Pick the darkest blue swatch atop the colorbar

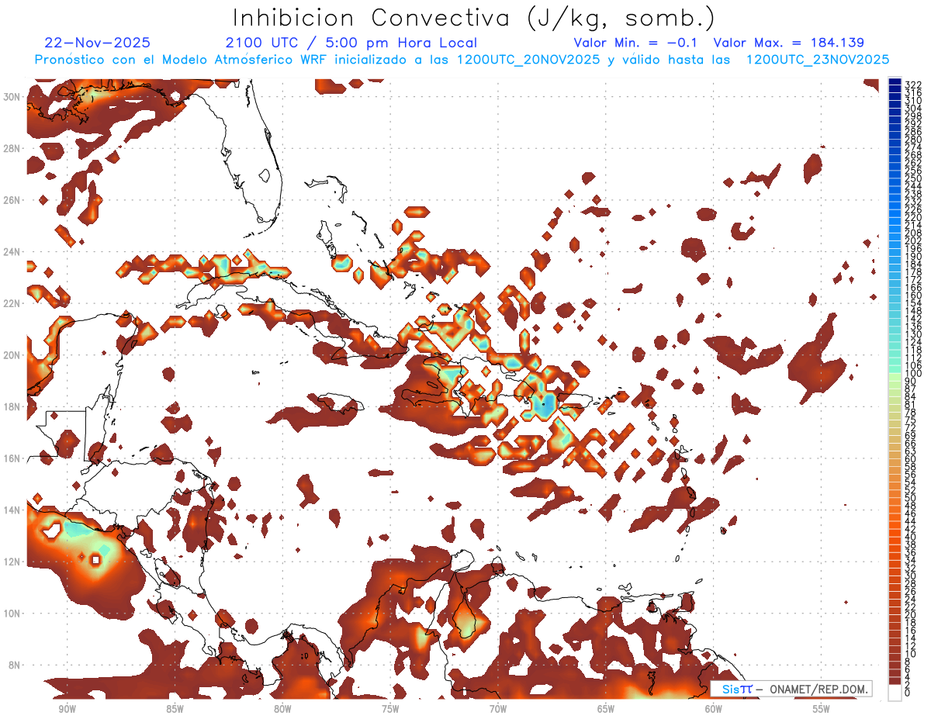point(895,81)
